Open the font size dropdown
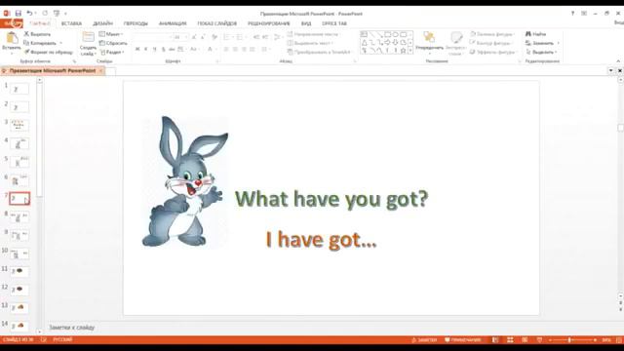Viewport: 624px width, 351px height. coord(186,37)
